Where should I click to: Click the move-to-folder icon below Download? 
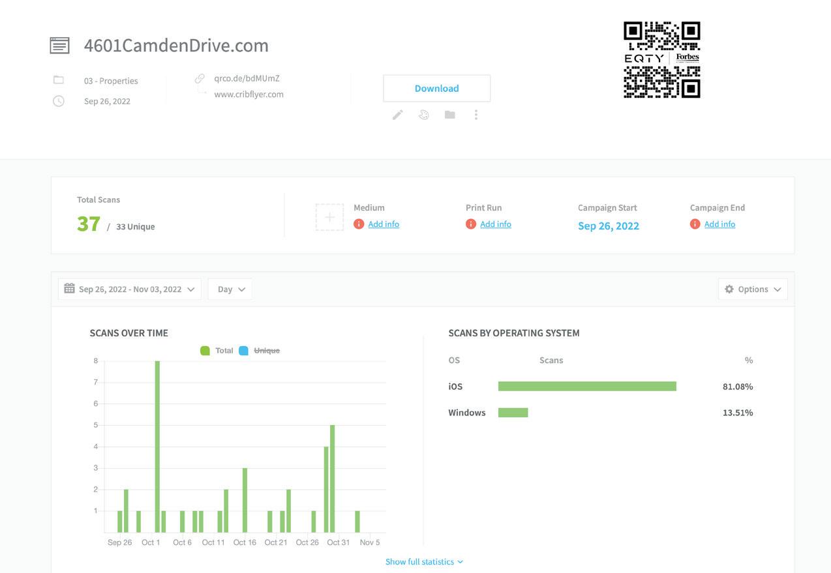tap(449, 115)
